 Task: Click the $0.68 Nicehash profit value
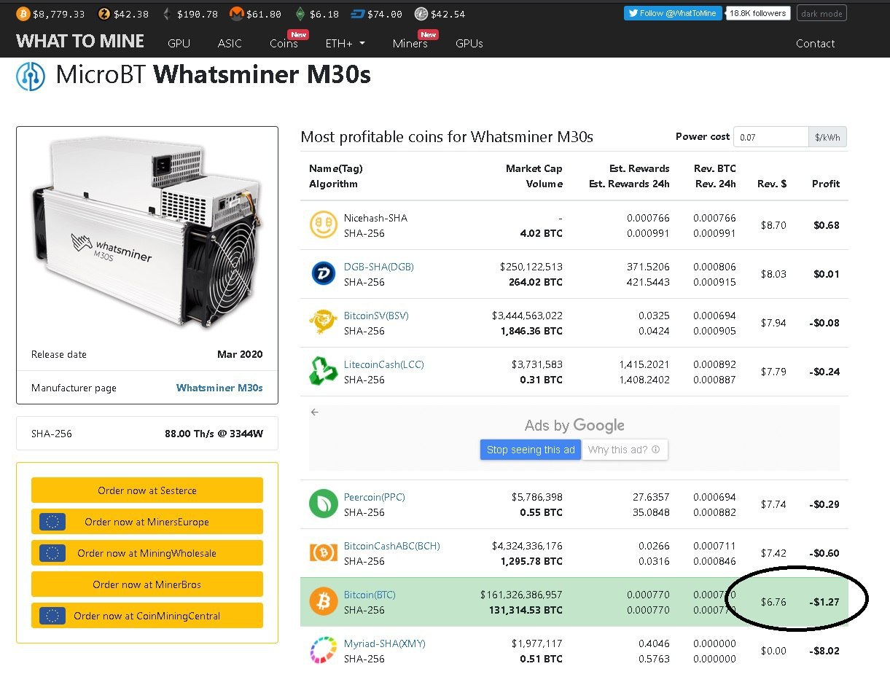coord(827,225)
